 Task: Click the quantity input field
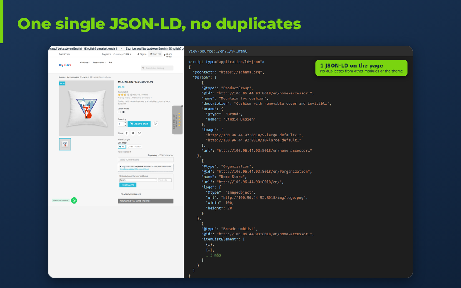(x=121, y=124)
